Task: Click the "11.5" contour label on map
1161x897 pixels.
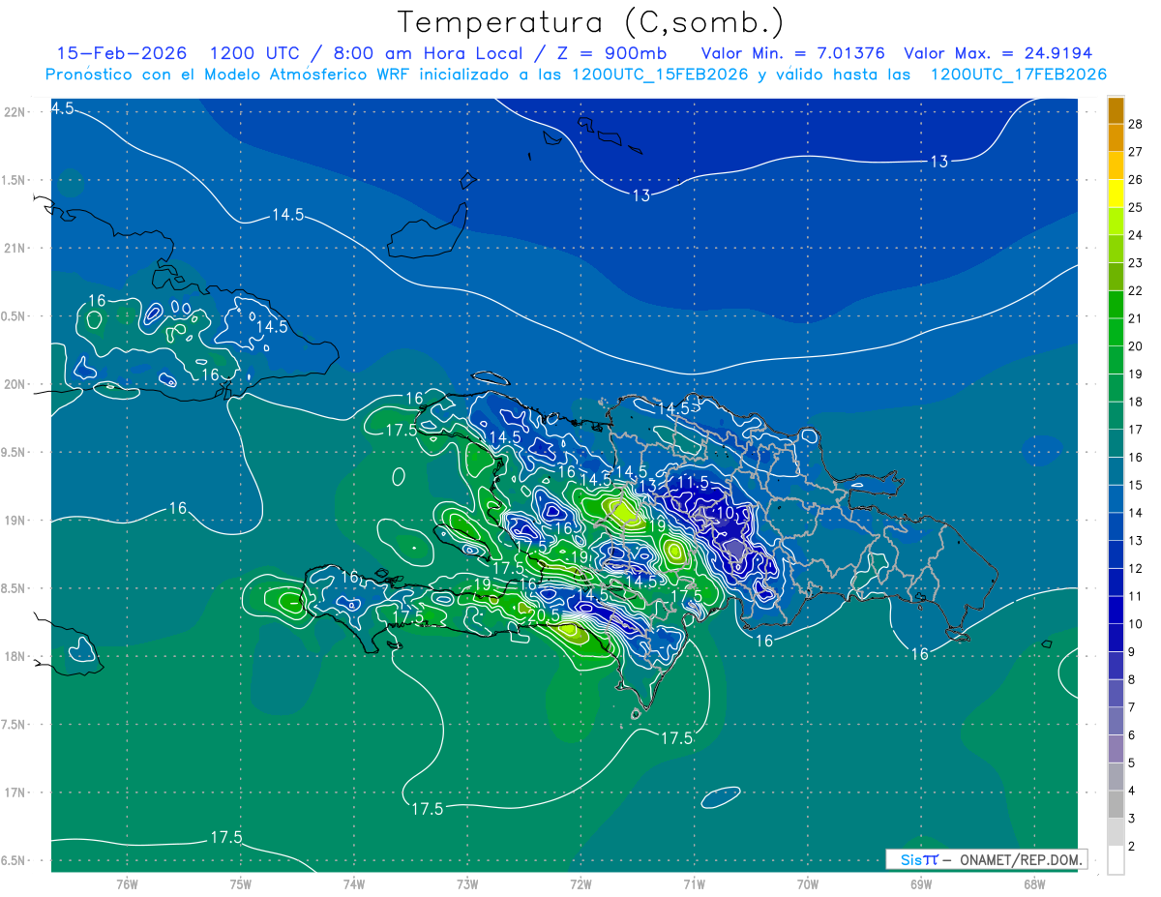Action: click(693, 482)
